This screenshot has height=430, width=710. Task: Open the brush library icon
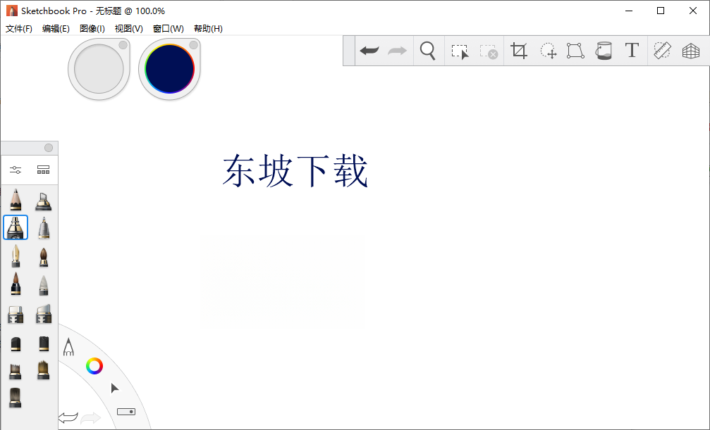[x=44, y=170]
